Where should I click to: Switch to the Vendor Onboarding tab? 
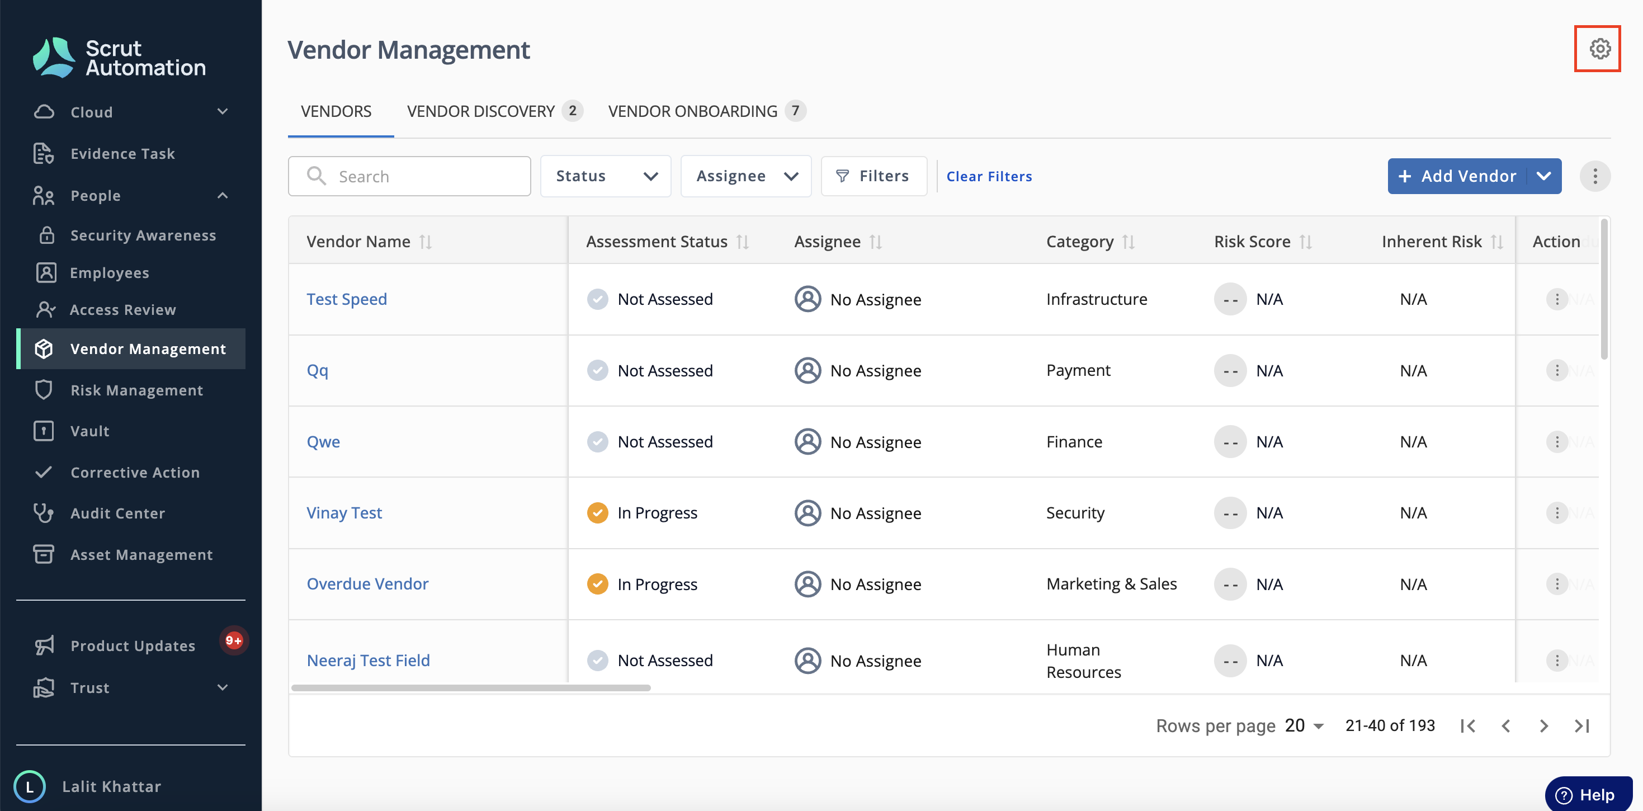(x=707, y=111)
